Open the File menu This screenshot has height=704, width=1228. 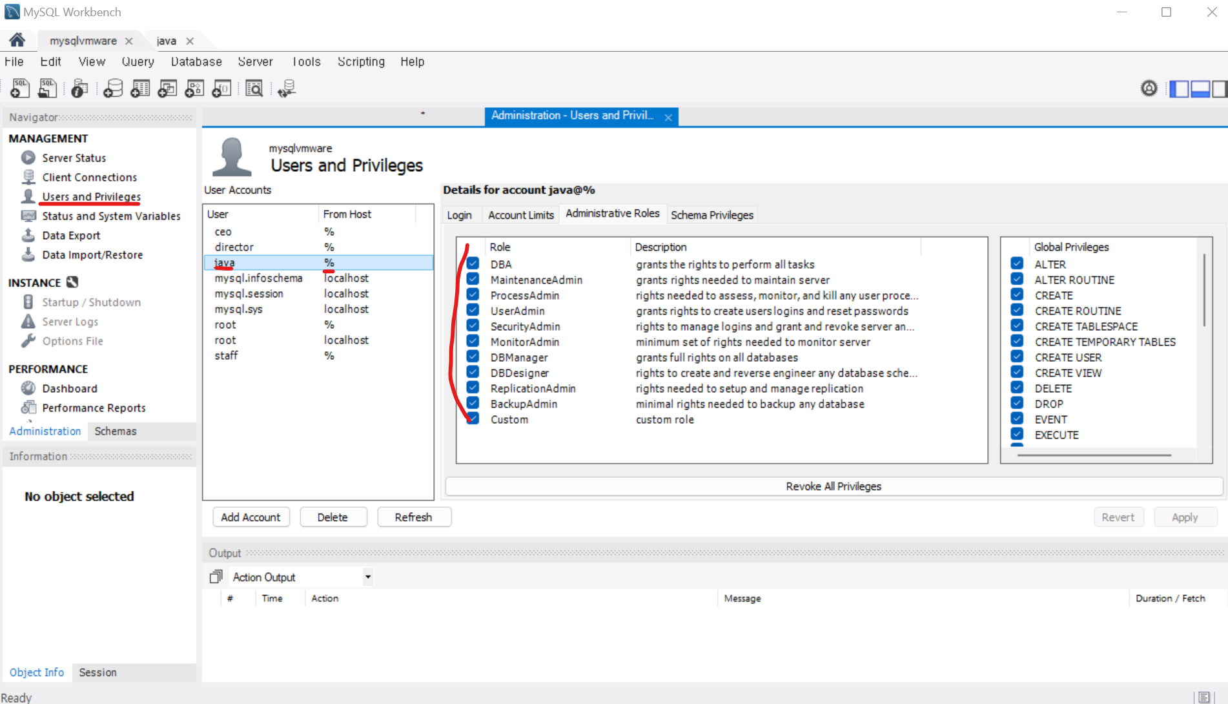(14, 61)
